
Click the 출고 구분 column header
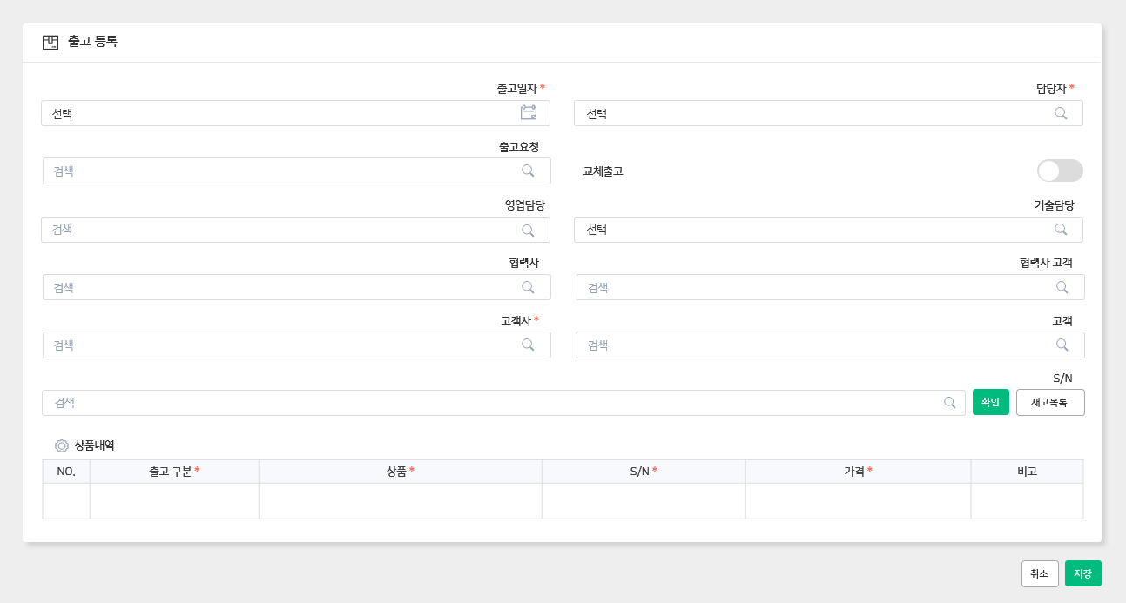coord(174,472)
